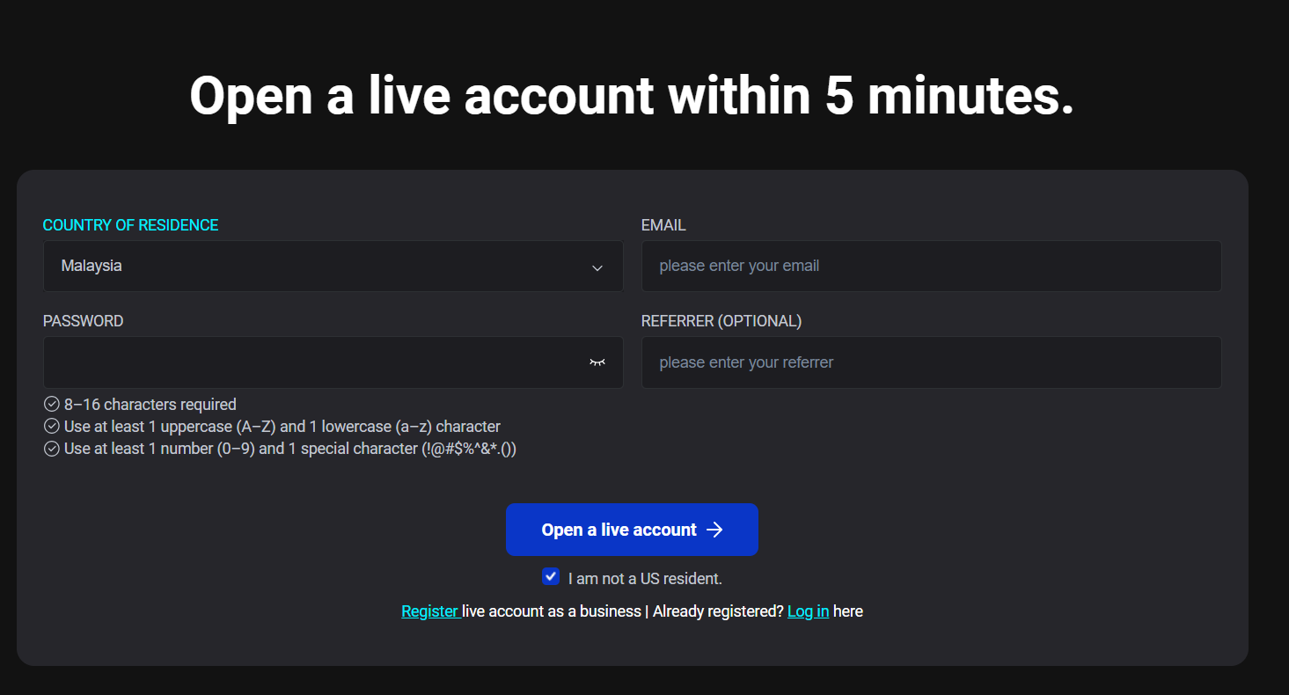The width and height of the screenshot is (1289, 695).
Task: Click the check icon beside 8–16 characters rule
Action: [51, 405]
